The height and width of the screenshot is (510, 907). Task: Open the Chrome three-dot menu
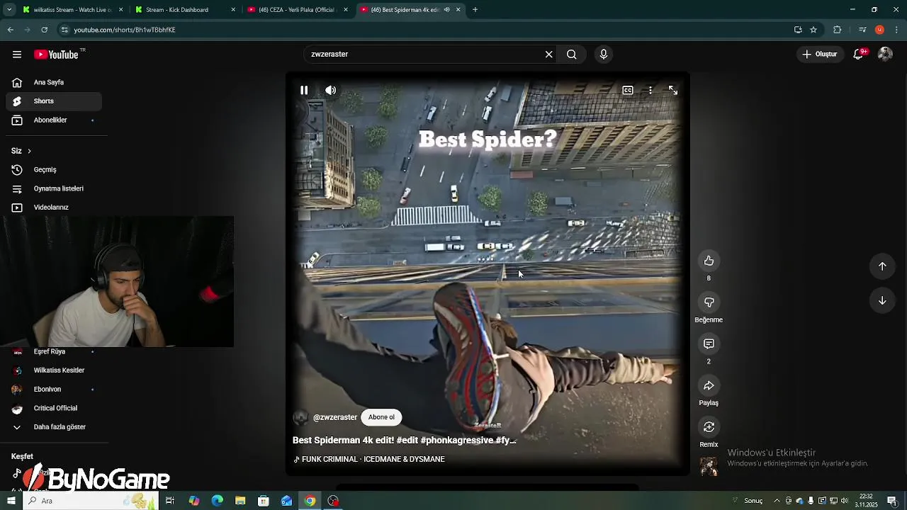(x=897, y=30)
